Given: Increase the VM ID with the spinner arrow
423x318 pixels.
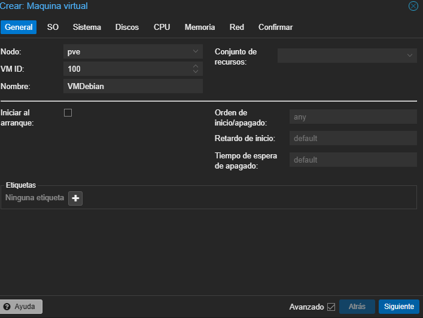Looking at the screenshot, I should coord(196,66).
